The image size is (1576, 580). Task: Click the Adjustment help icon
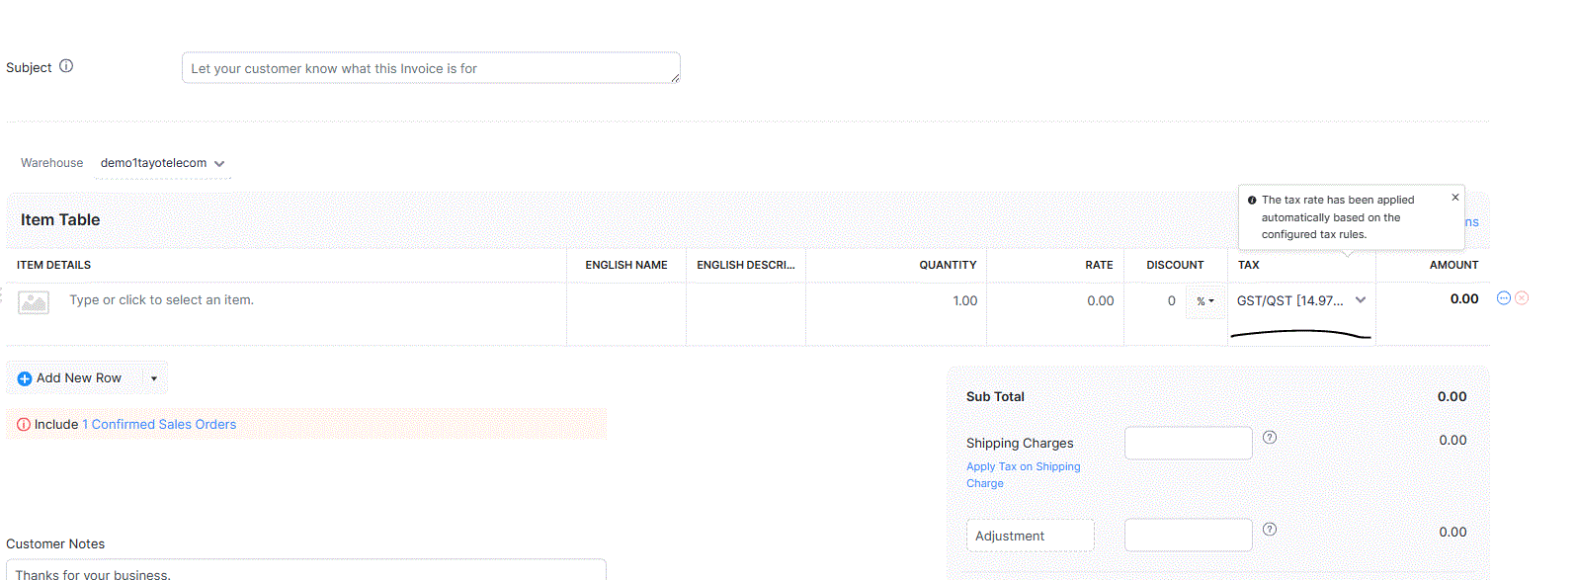pyautogui.click(x=1270, y=530)
